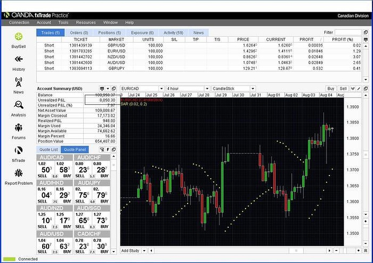Click Account Summary display settings icon

click(x=102, y=89)
